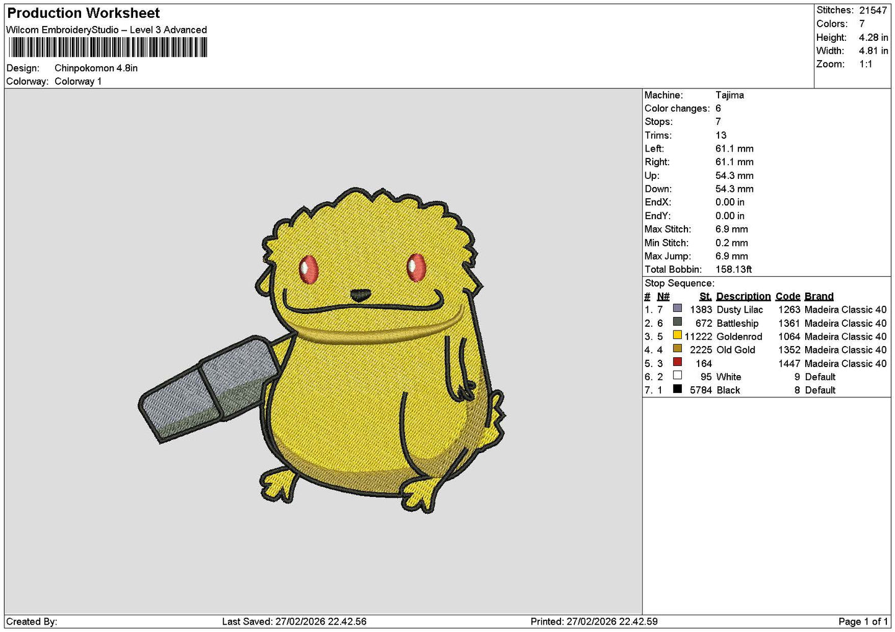Click the 'Code' column header
The width and height of the screenshot is (895, 632).
click(x=788, y=297)
